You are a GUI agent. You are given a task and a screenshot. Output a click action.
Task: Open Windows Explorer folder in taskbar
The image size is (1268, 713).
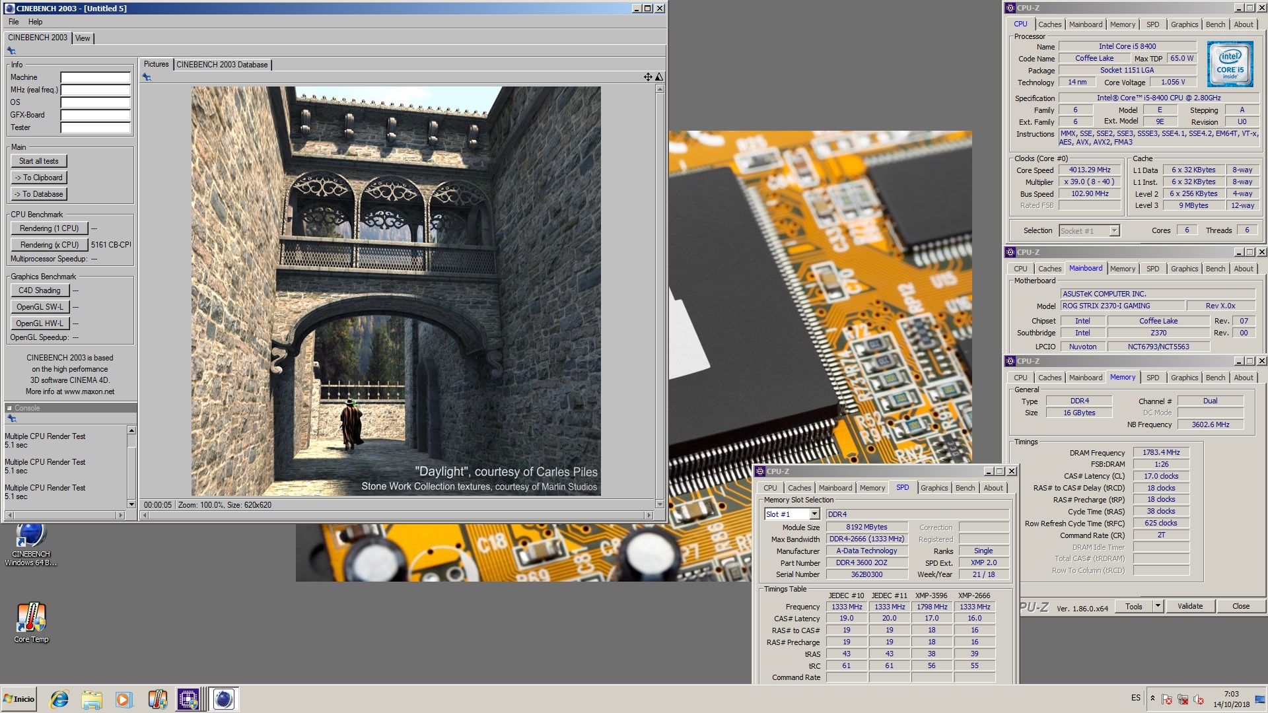click(92, 699)
